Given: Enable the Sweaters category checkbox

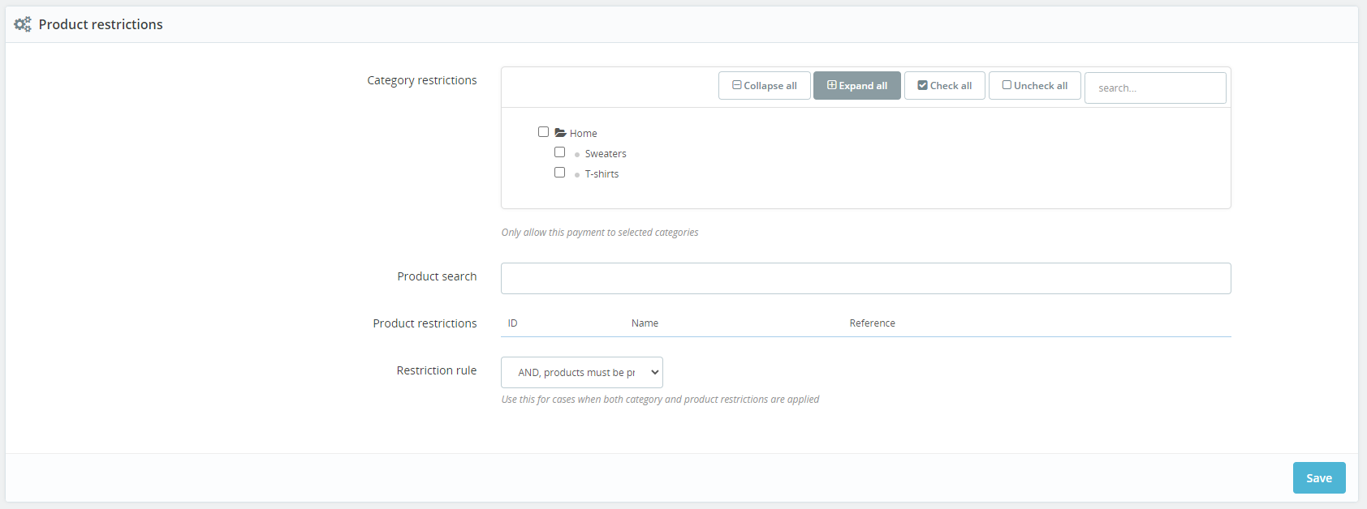Looking at the screenshot, I should click(560, 152).
